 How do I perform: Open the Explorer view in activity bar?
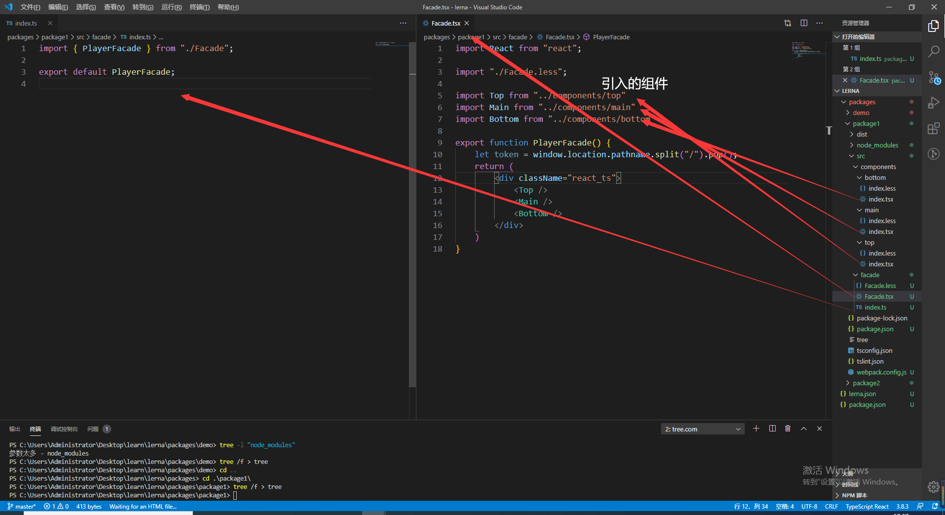[933, 26]
